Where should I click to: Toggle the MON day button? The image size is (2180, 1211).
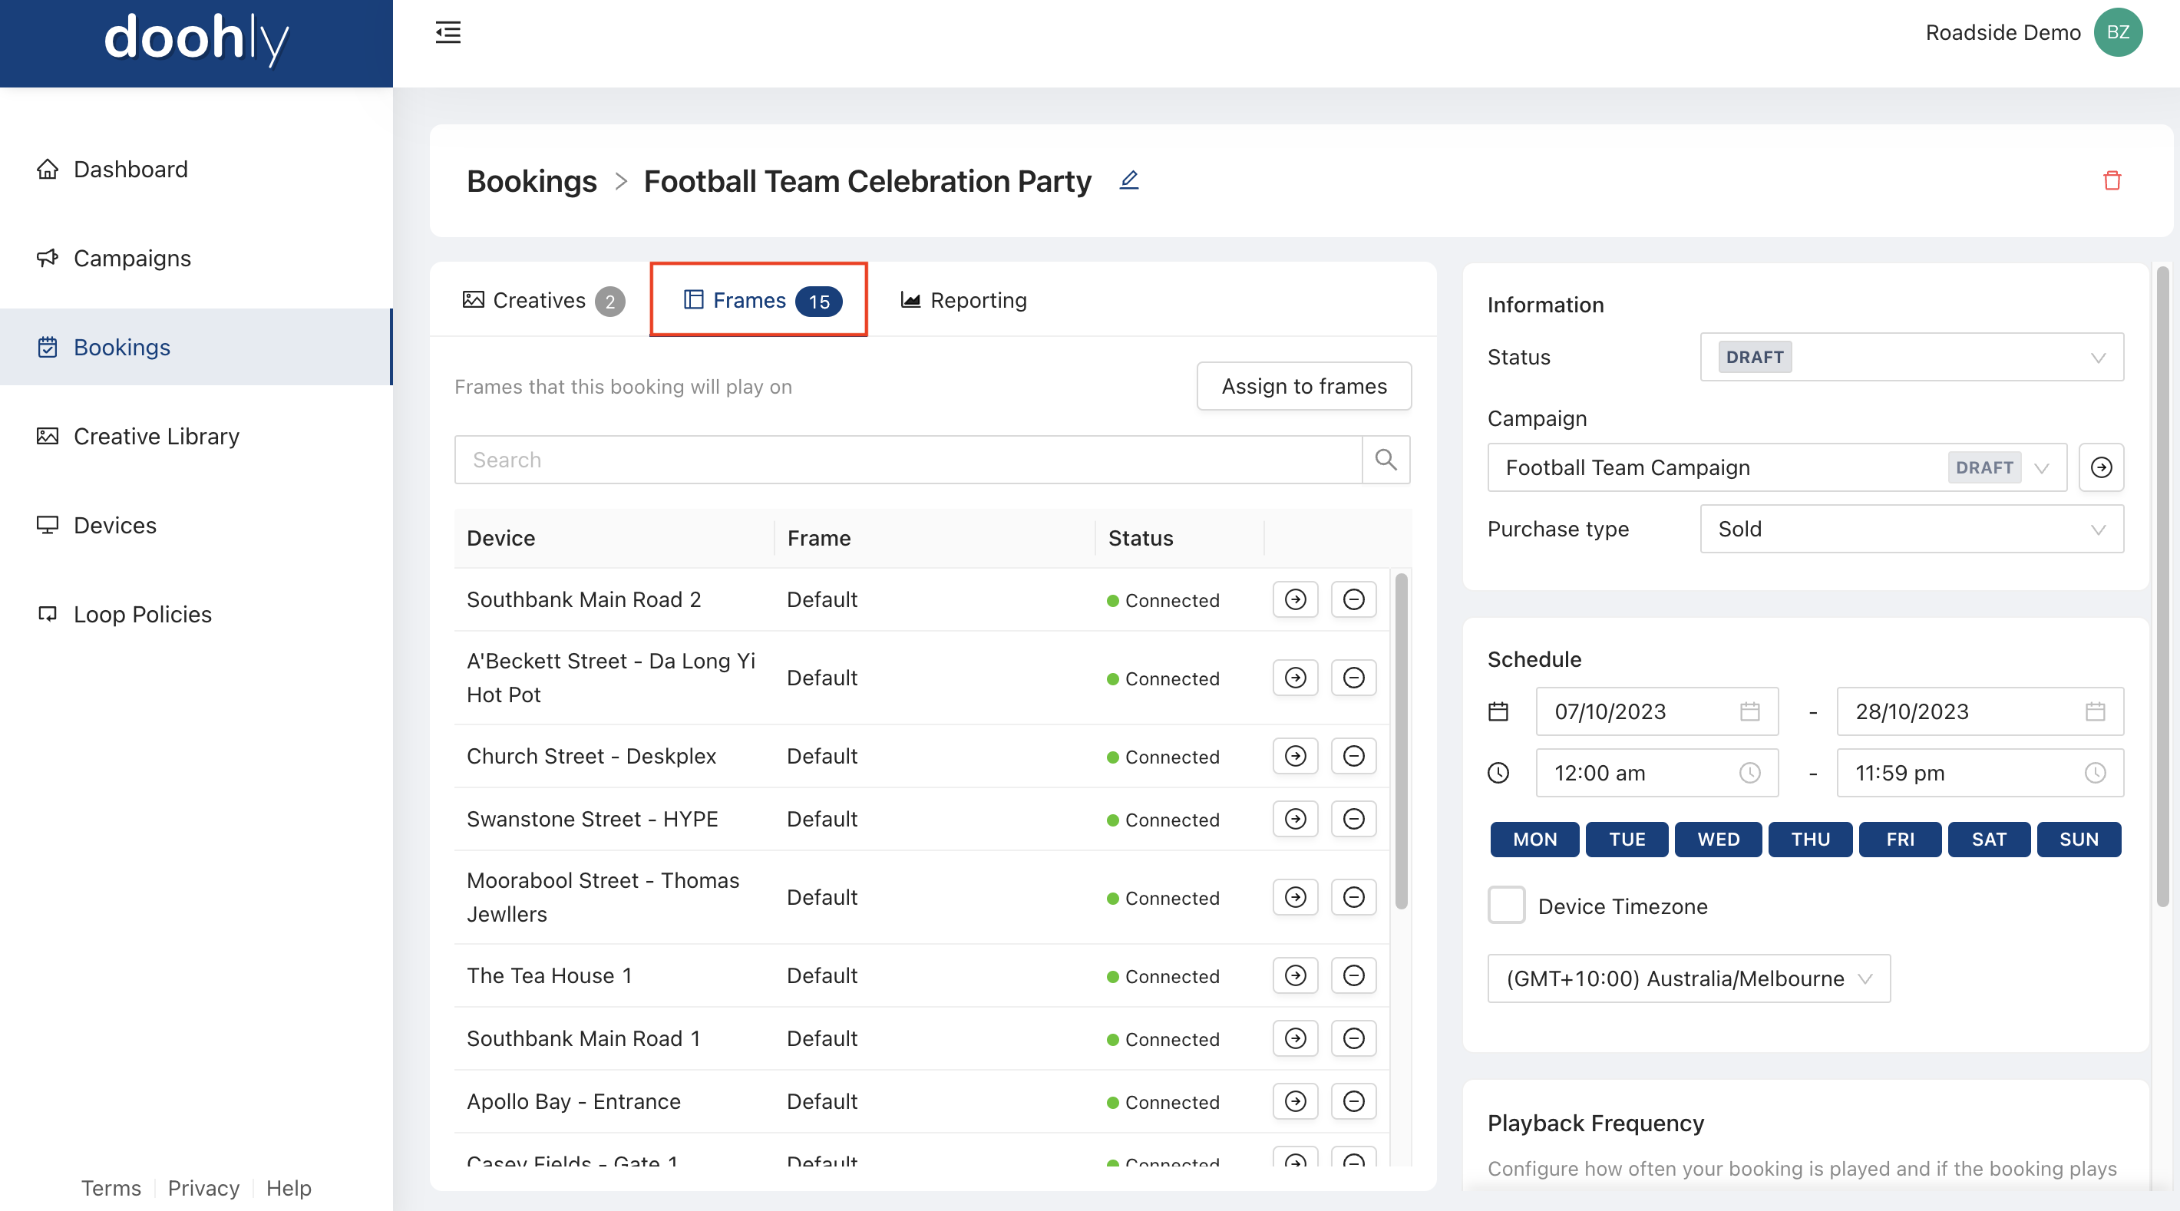(x=1534, y=839)
